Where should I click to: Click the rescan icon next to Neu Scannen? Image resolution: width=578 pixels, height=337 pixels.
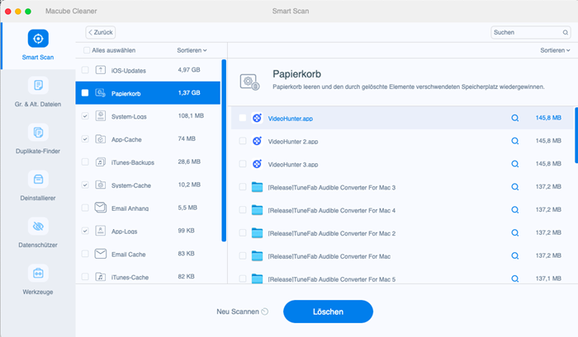265,311
